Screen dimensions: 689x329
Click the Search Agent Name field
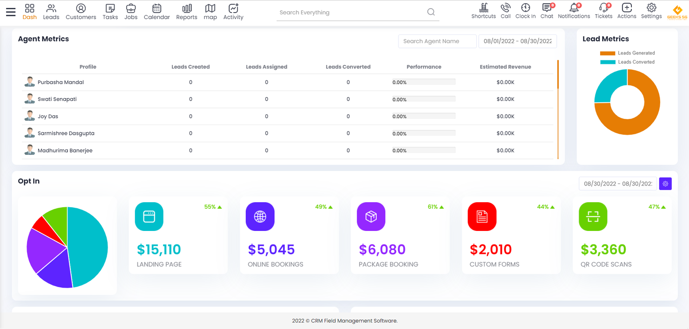tap(437, 41)
